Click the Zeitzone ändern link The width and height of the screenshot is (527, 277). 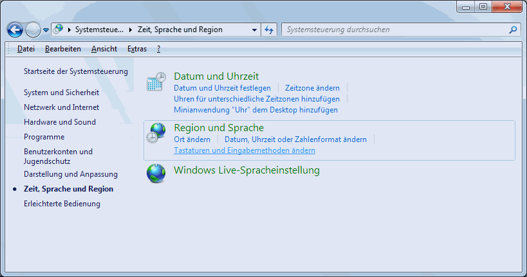pyautogui.click(x=312, y=88)
